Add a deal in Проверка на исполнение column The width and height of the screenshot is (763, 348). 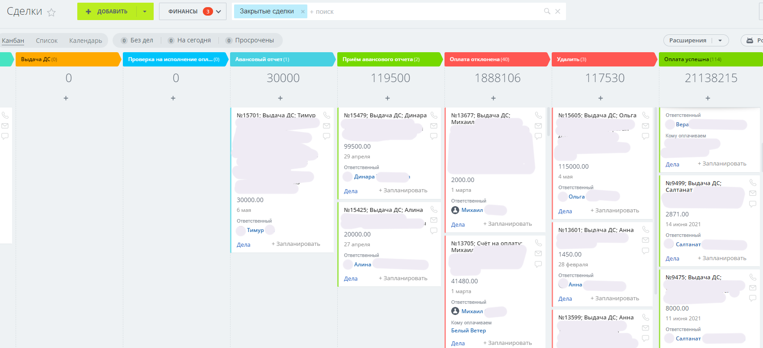(173, 98)
